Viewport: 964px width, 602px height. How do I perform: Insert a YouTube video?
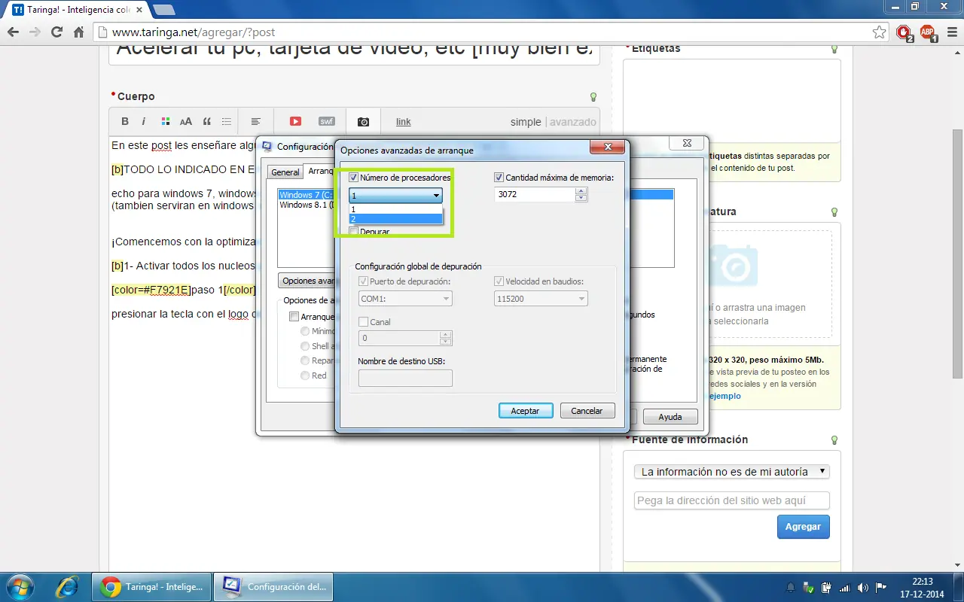click(x=295, y=122)
